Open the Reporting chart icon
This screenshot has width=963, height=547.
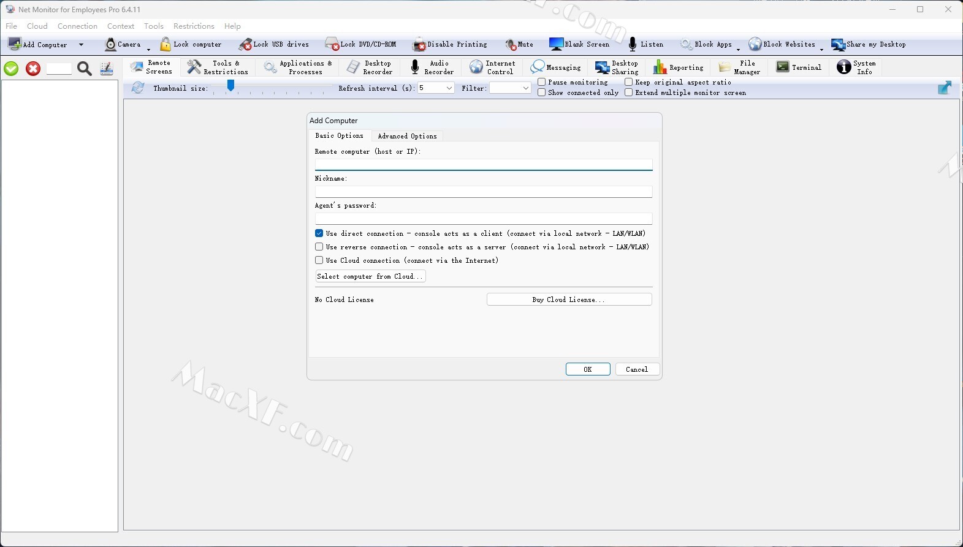(x=660, y=67)
